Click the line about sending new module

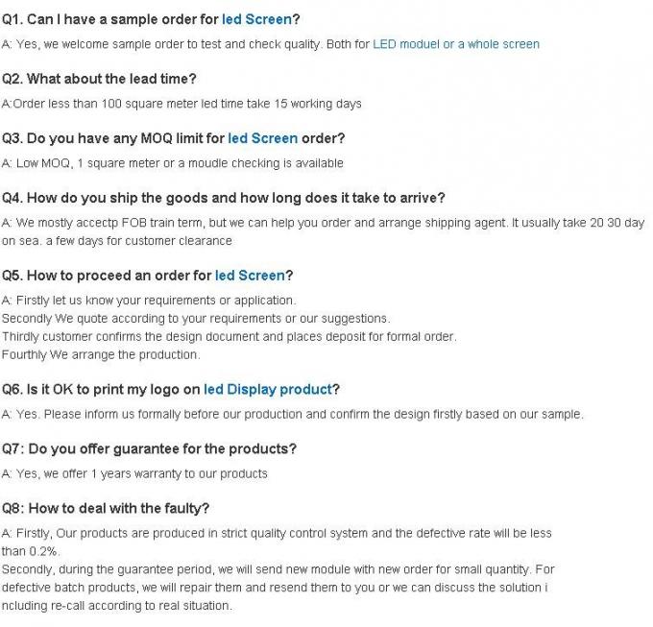pos(278,569)
